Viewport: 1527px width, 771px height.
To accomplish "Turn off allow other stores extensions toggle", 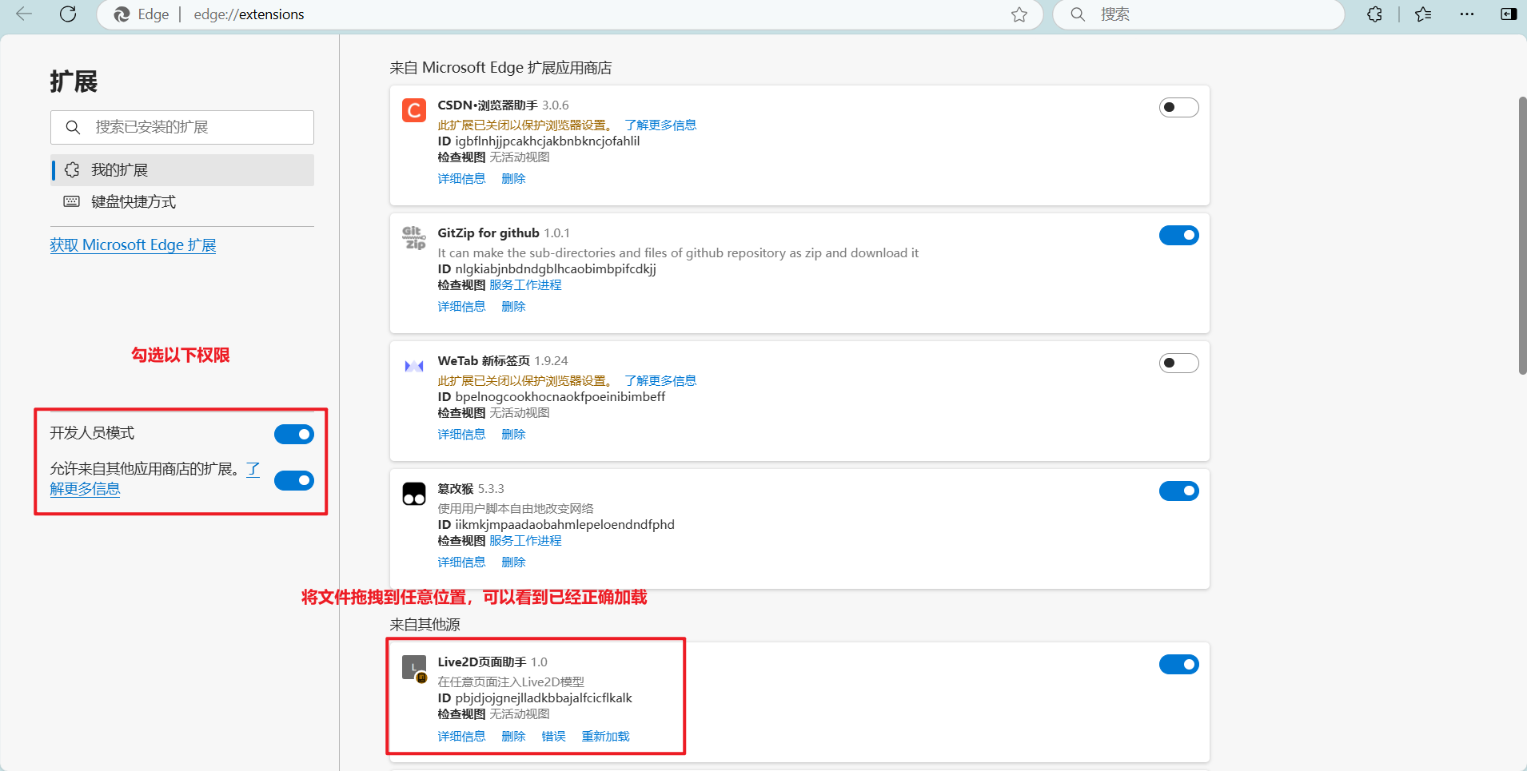I will [294, 480].
